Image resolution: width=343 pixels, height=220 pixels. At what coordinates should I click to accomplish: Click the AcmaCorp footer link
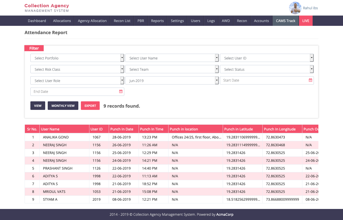pyautogui.click(x=225, y=214)
